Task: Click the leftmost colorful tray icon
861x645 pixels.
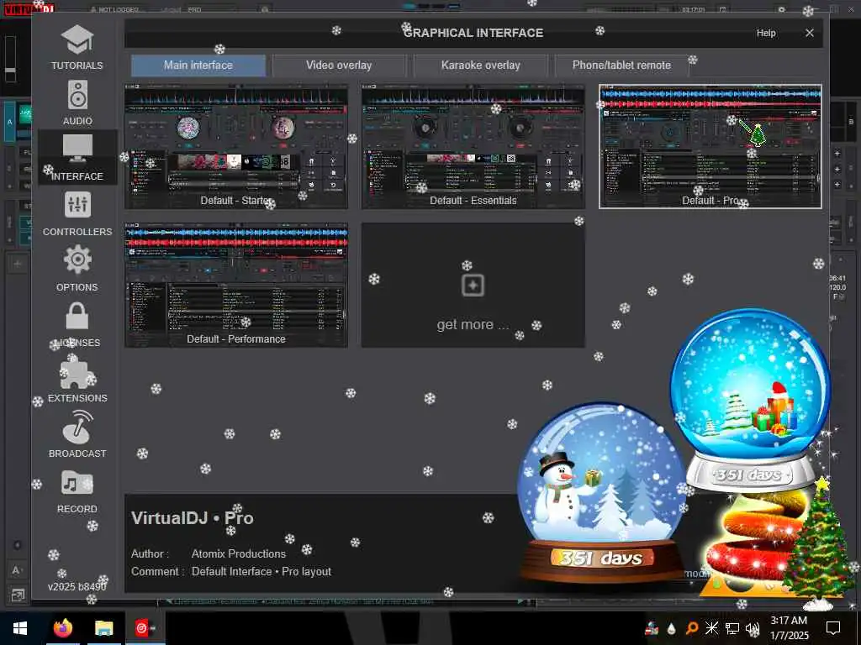Action: (x=652, y=628)
